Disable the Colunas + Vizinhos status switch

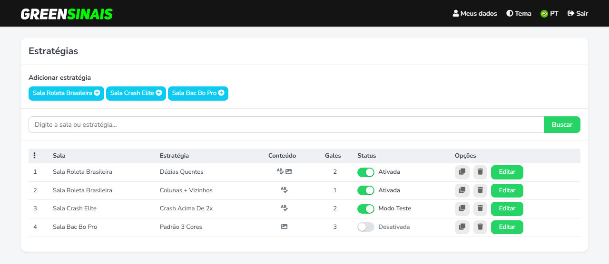tap(366, 190)
